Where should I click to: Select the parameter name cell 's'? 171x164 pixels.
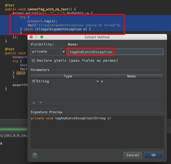point(102,81)
